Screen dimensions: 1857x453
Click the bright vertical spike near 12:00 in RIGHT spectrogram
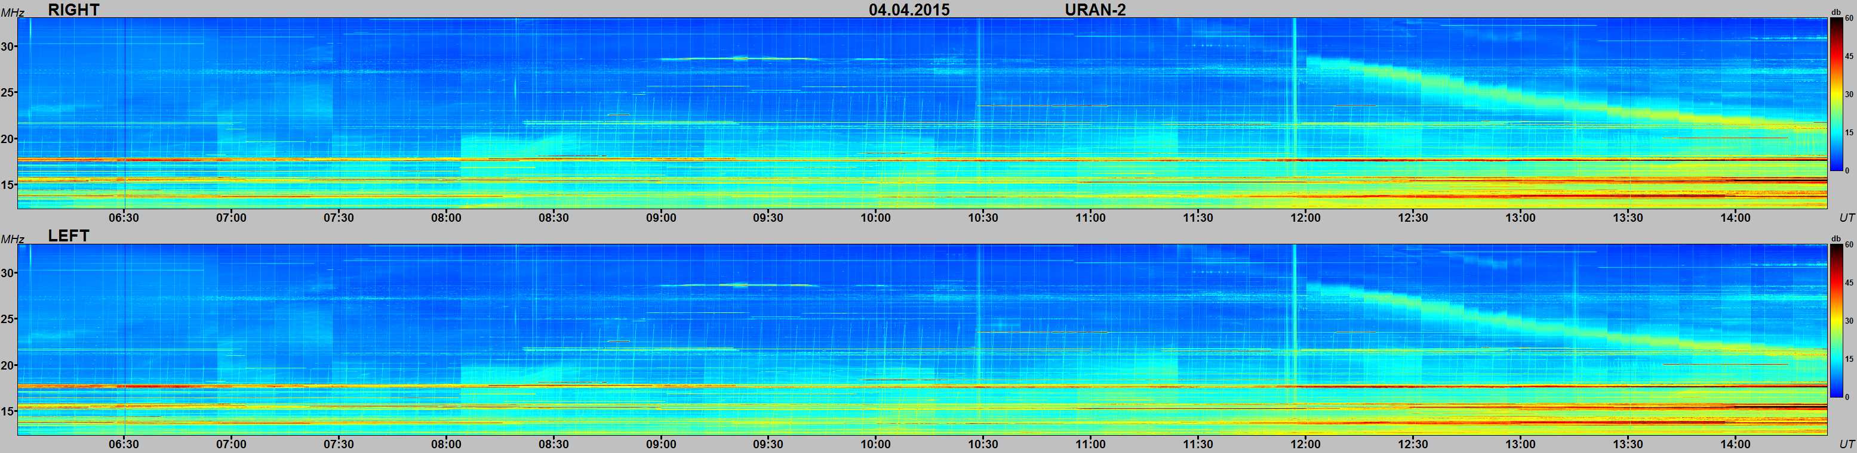[1295, 113]
